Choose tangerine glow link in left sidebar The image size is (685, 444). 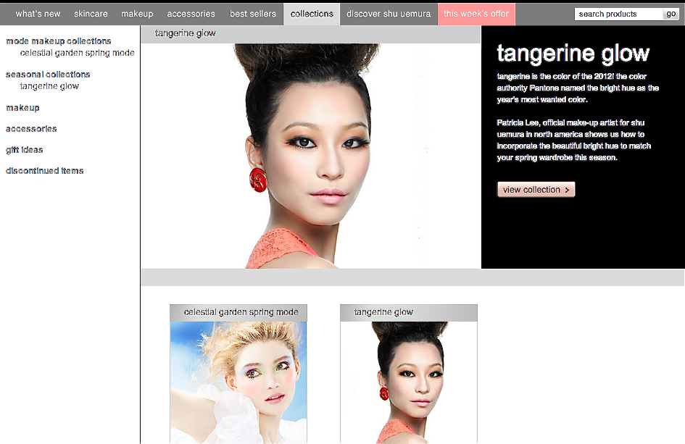pos(49,86)
